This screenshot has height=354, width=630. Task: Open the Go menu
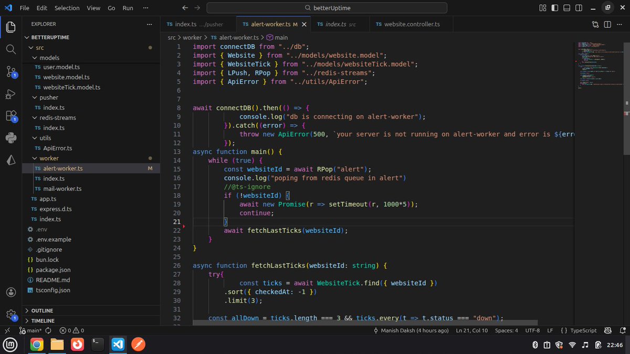pyautogui.click(x=111, y=8)
